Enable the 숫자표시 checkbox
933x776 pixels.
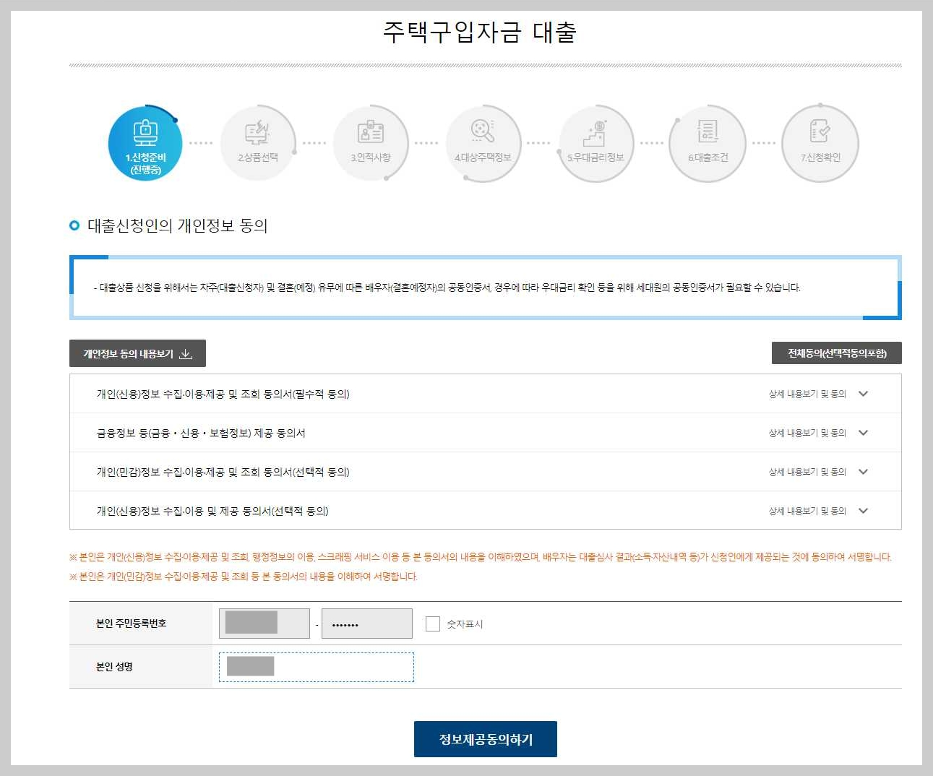pos(431,623)
